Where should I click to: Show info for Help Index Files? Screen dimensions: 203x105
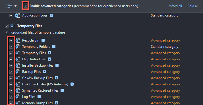[49, 59]
